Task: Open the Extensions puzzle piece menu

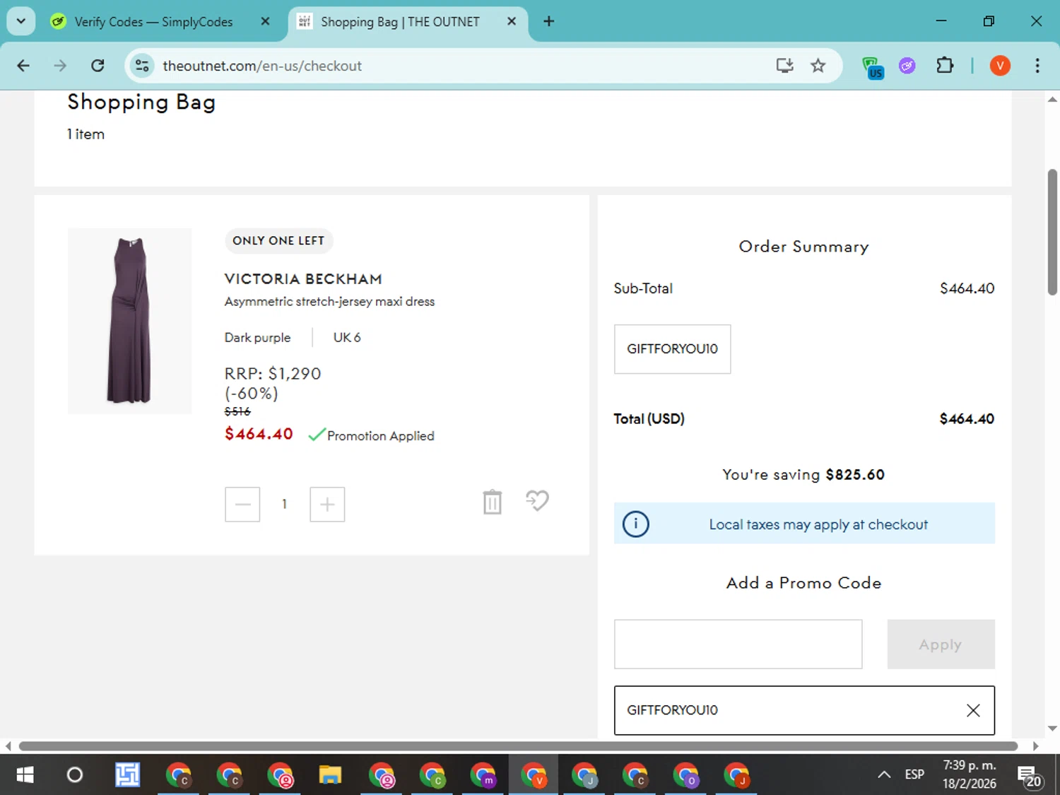Action: (x=945, y=66)
